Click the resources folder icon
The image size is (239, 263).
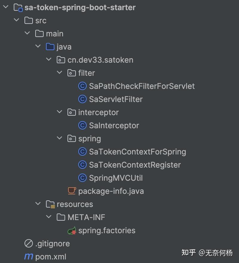tap(50, 204)
